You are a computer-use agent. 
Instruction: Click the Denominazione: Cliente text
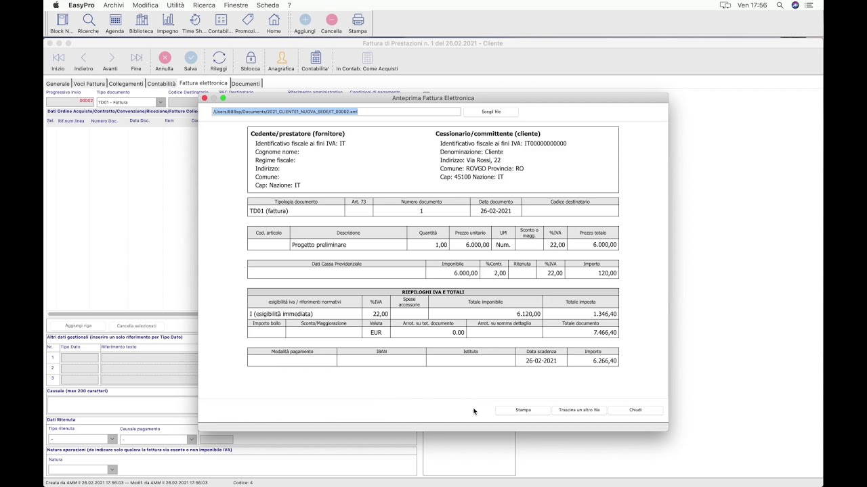point(471,152)
